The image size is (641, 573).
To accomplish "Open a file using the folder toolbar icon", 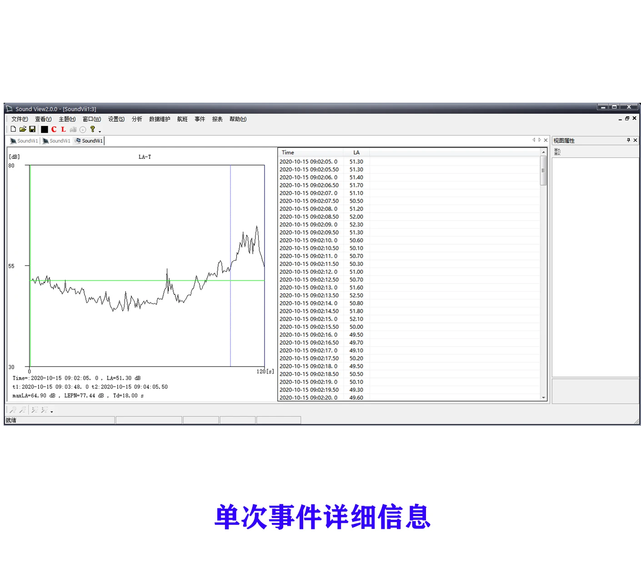I will [x=23, y=129].
